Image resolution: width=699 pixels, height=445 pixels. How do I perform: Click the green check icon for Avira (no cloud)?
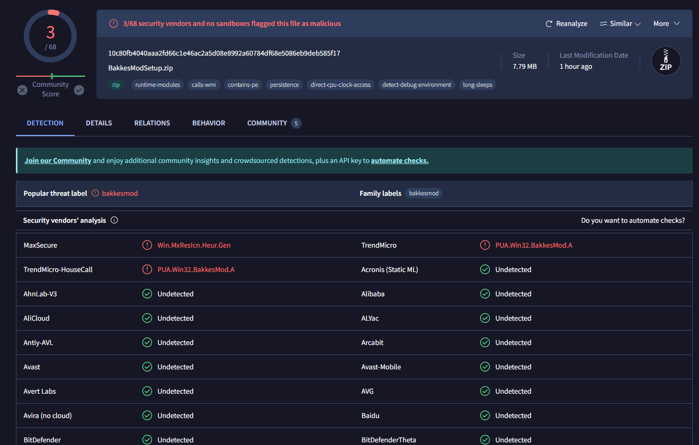click(x=147, y=415)
